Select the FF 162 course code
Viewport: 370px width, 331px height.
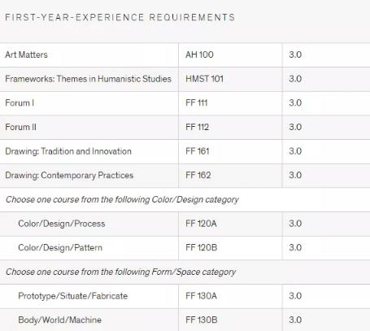[x=198, y=176]
